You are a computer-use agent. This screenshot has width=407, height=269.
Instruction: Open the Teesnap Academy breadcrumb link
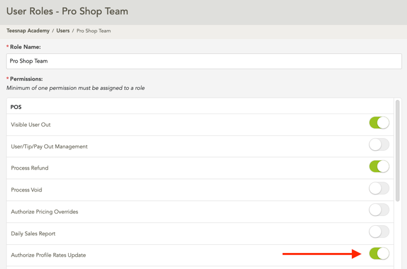tap(28, 31)
